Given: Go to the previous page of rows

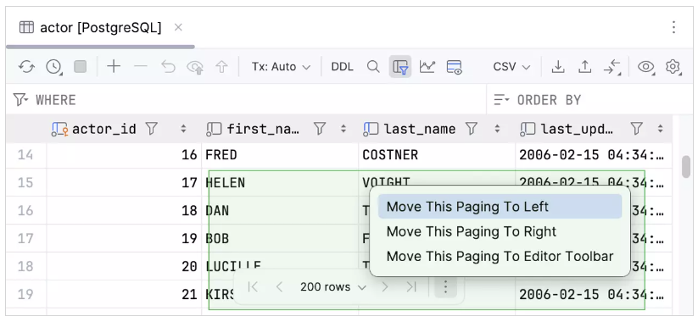Looking at the screenshot, I should pyautogui.click(x=279, y=287).
